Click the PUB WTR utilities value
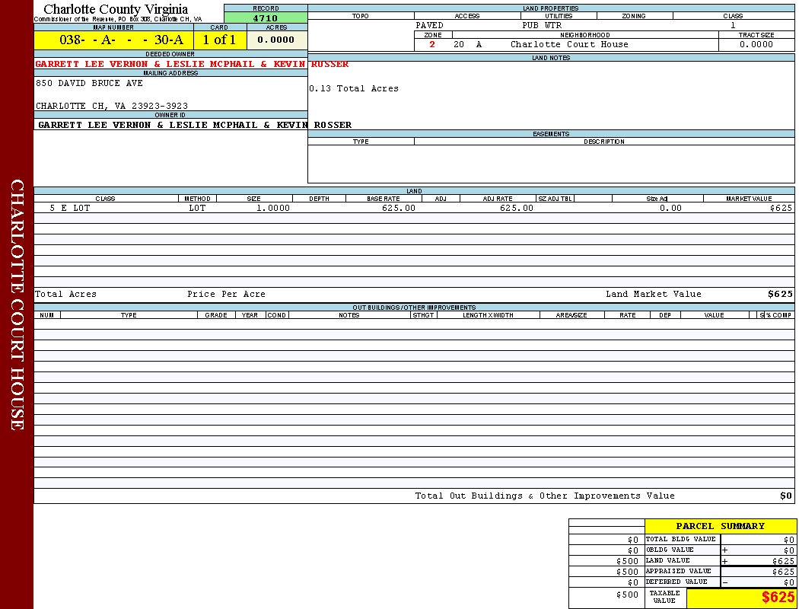The height and width of the screenshot is (609, 799). (541, 25)
